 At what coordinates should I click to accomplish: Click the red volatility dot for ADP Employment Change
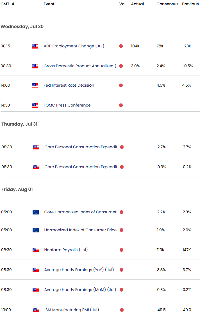pos(121,46)
